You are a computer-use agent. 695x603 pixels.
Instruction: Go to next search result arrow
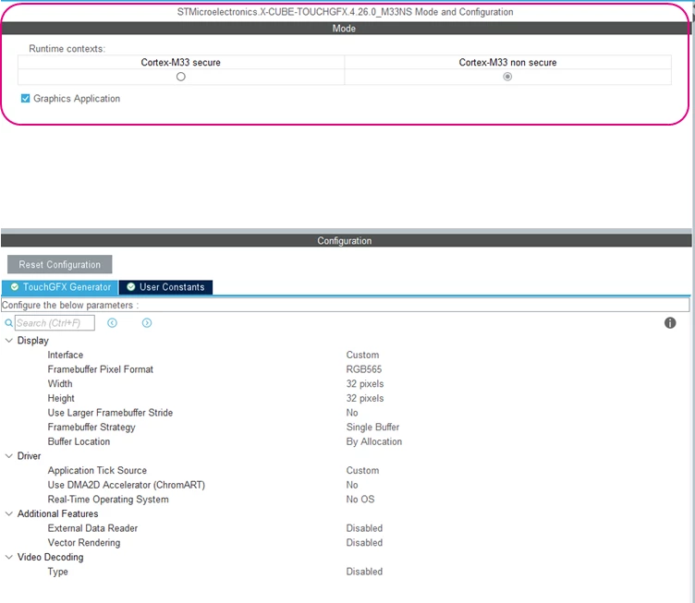(147, 323)
